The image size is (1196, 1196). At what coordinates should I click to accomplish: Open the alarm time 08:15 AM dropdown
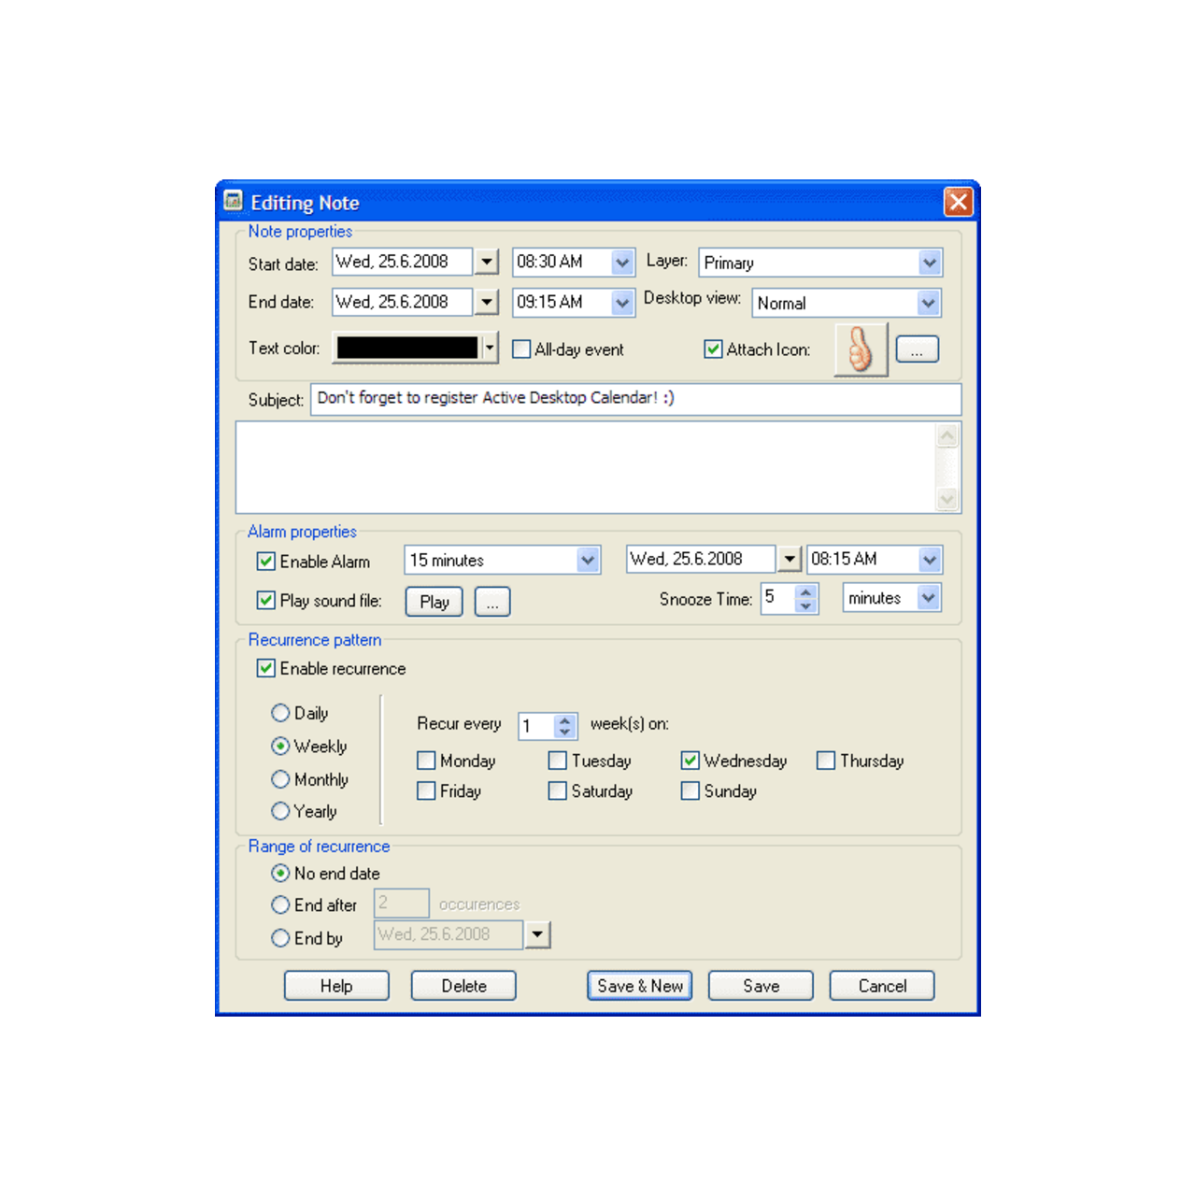[x=929, y=560]
